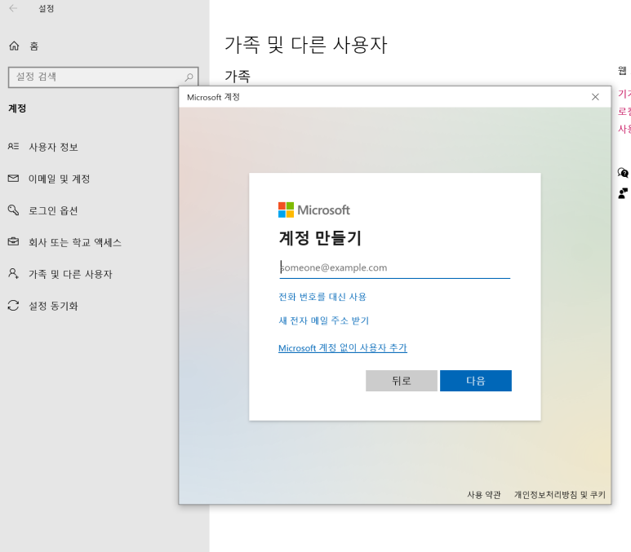631x552 pixels.
Task: Click the 가족 및 다른 사용자 page title
Action: (305, 44)
